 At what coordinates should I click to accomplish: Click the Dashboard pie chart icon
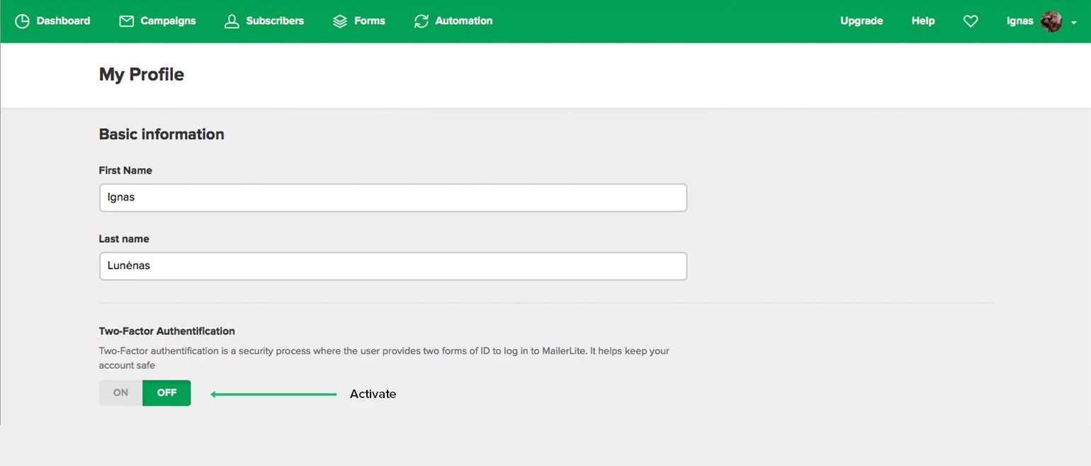(x=22, y=21)
